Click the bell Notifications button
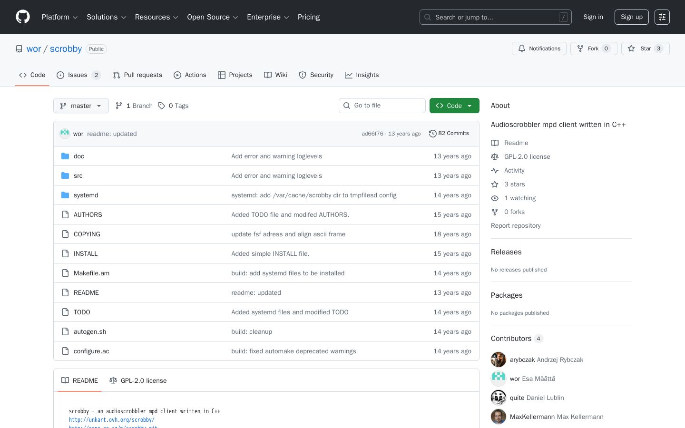 (539, 49)
